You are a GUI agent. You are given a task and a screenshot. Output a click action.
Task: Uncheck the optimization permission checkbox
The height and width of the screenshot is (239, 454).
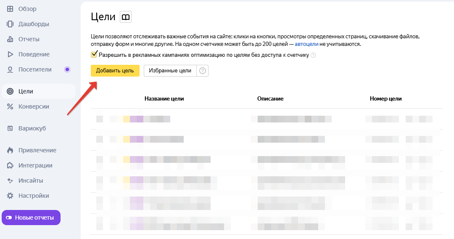[x=94, y=55]
